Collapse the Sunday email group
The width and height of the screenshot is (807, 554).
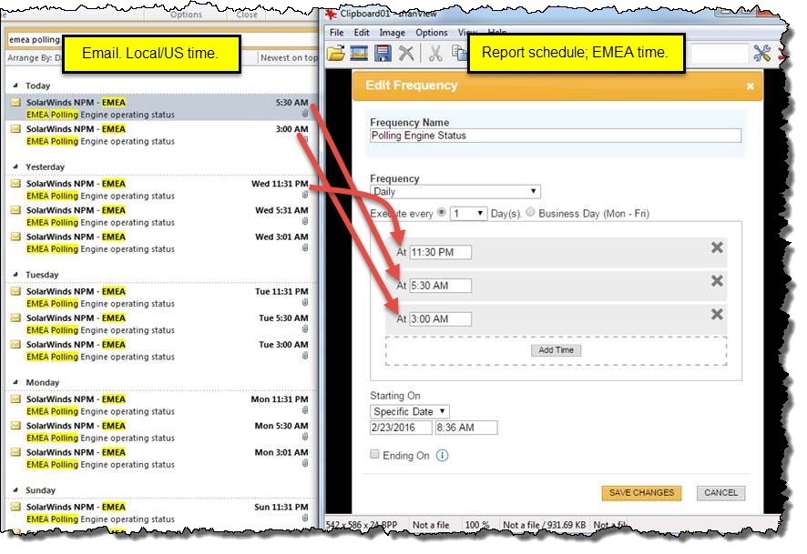point(15,490)
